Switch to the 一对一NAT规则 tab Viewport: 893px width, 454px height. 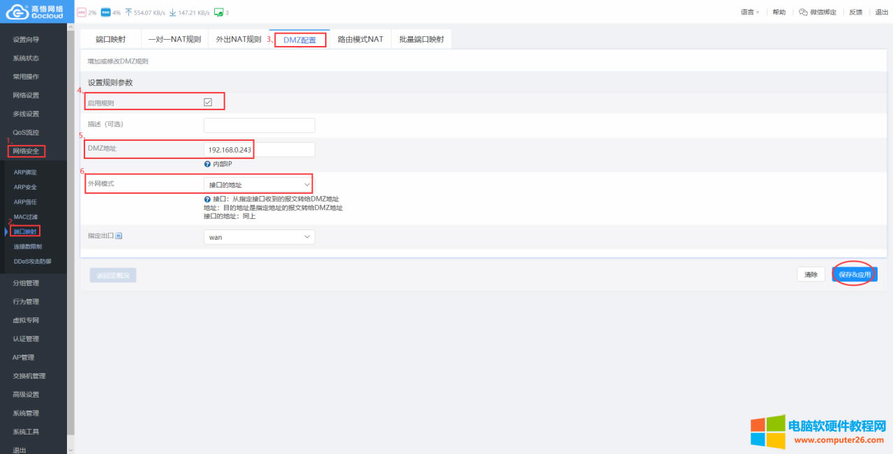tap(175, 39)
